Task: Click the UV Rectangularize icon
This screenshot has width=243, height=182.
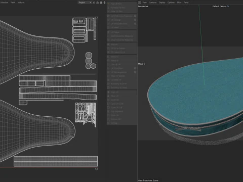Action: [x=109, y=72]
